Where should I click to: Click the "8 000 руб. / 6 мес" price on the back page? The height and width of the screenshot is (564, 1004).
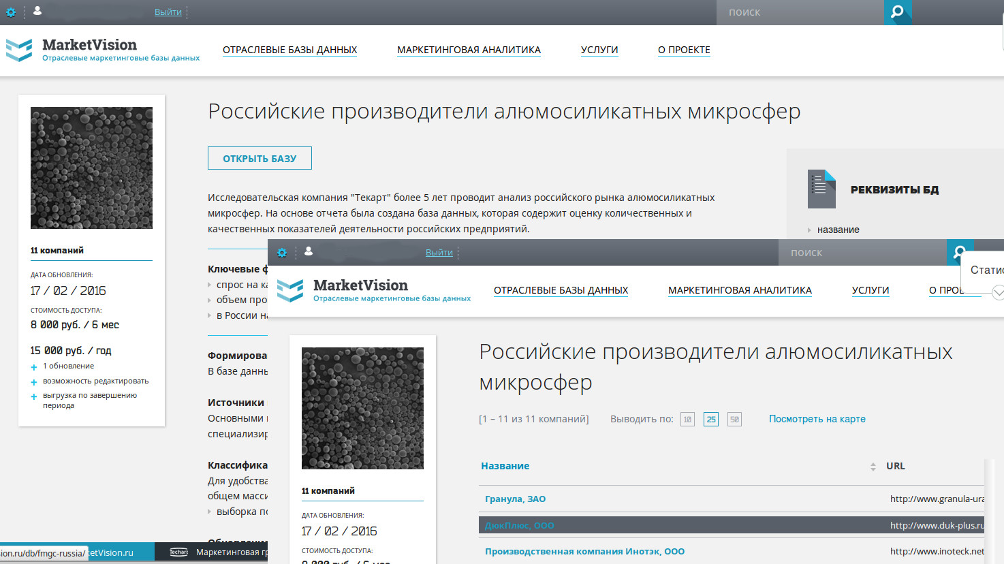point(75,325)
